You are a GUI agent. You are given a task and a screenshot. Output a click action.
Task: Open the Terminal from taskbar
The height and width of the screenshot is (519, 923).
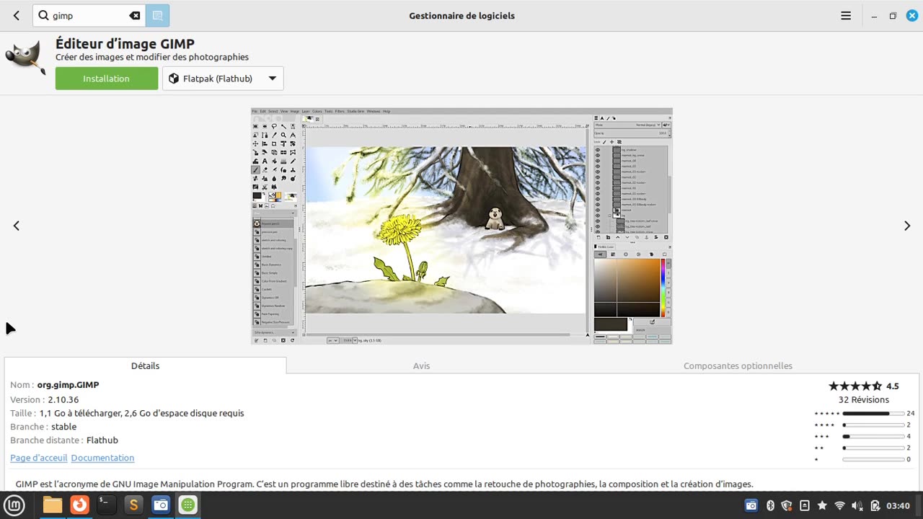click(106, 505)
